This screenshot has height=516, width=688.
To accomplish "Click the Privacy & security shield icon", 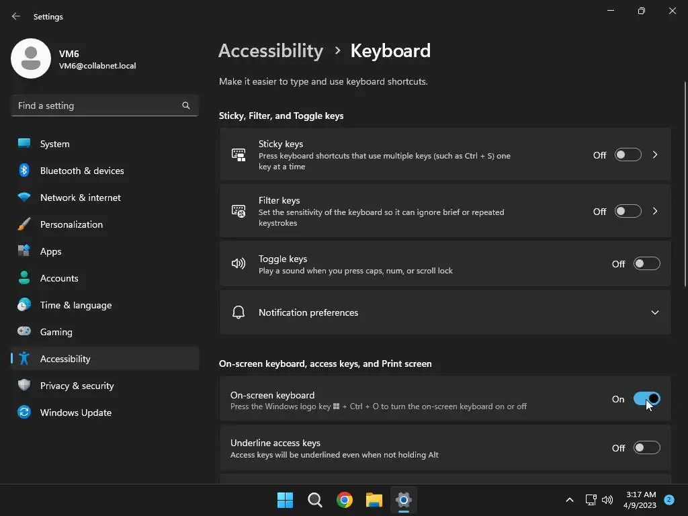I will click(x=24, y=386).
